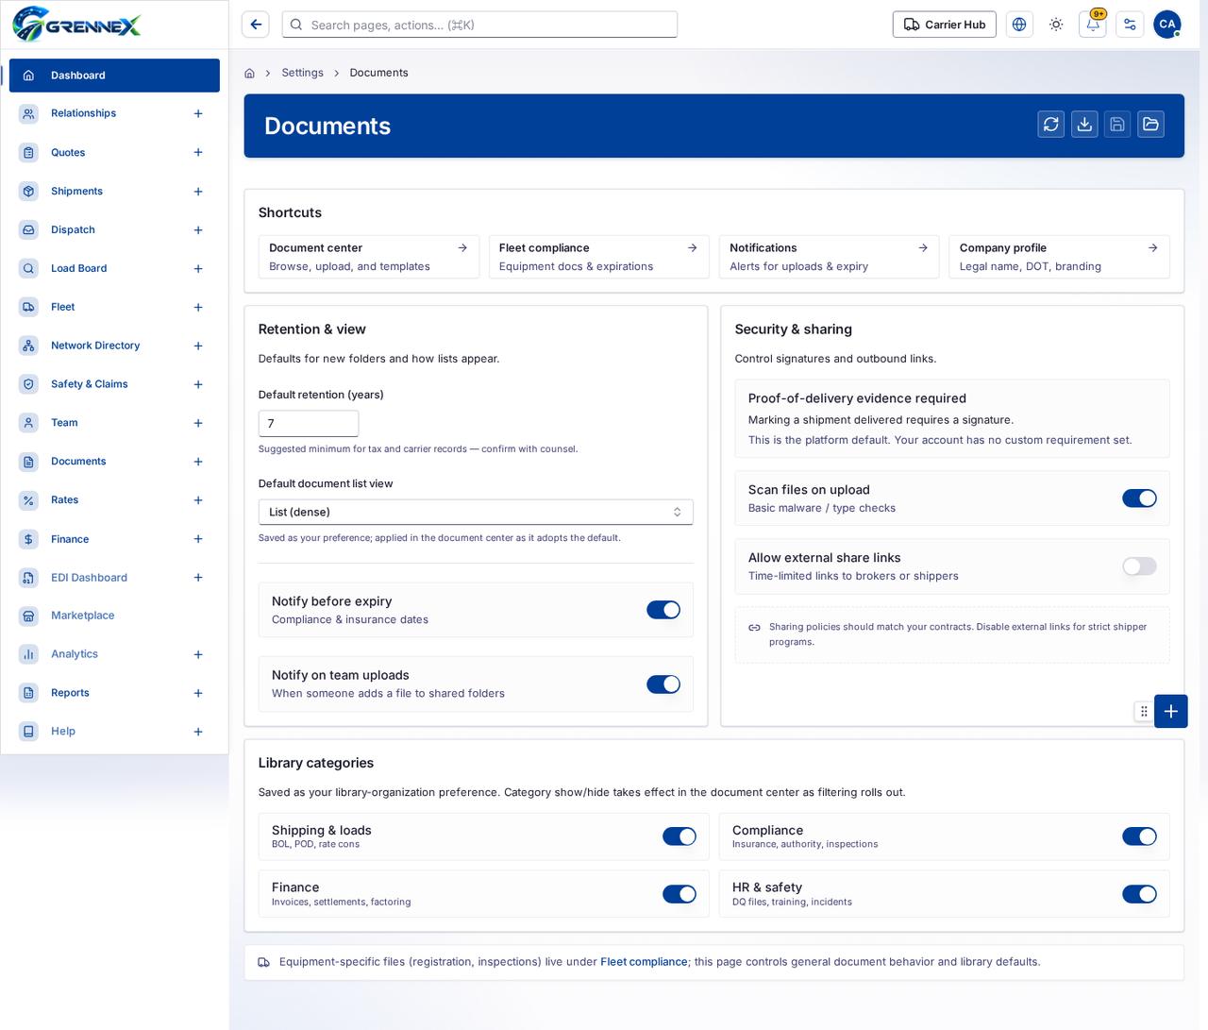Disable Scan files on upload
The height and width of the screenshot is (1030, 1208).
point(1139,498)
